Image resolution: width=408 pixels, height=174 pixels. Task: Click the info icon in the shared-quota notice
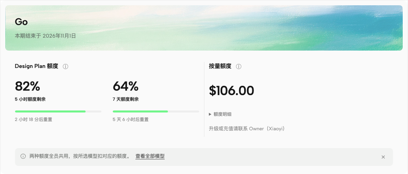23,156
